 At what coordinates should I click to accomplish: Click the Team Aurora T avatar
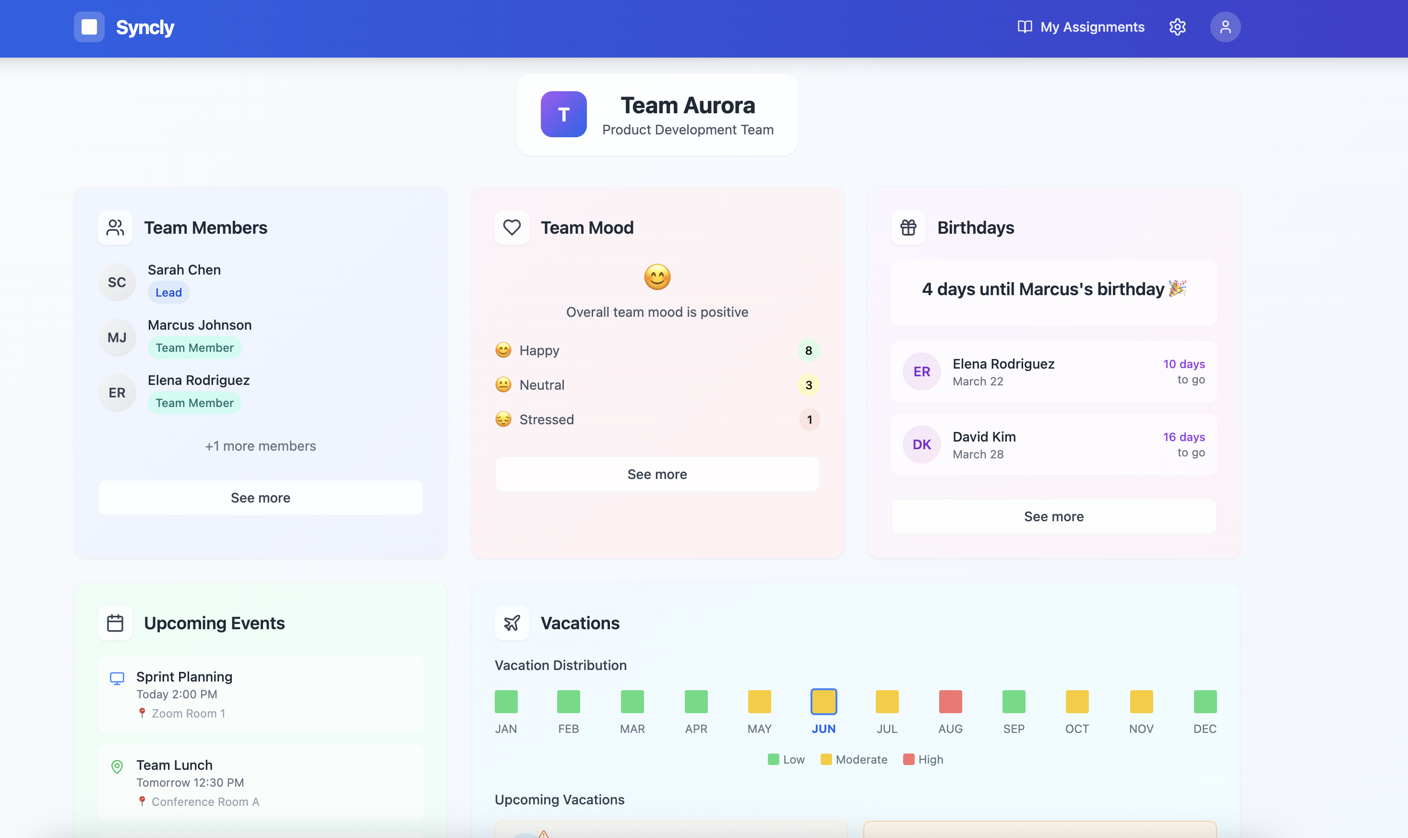click(563, 114)
